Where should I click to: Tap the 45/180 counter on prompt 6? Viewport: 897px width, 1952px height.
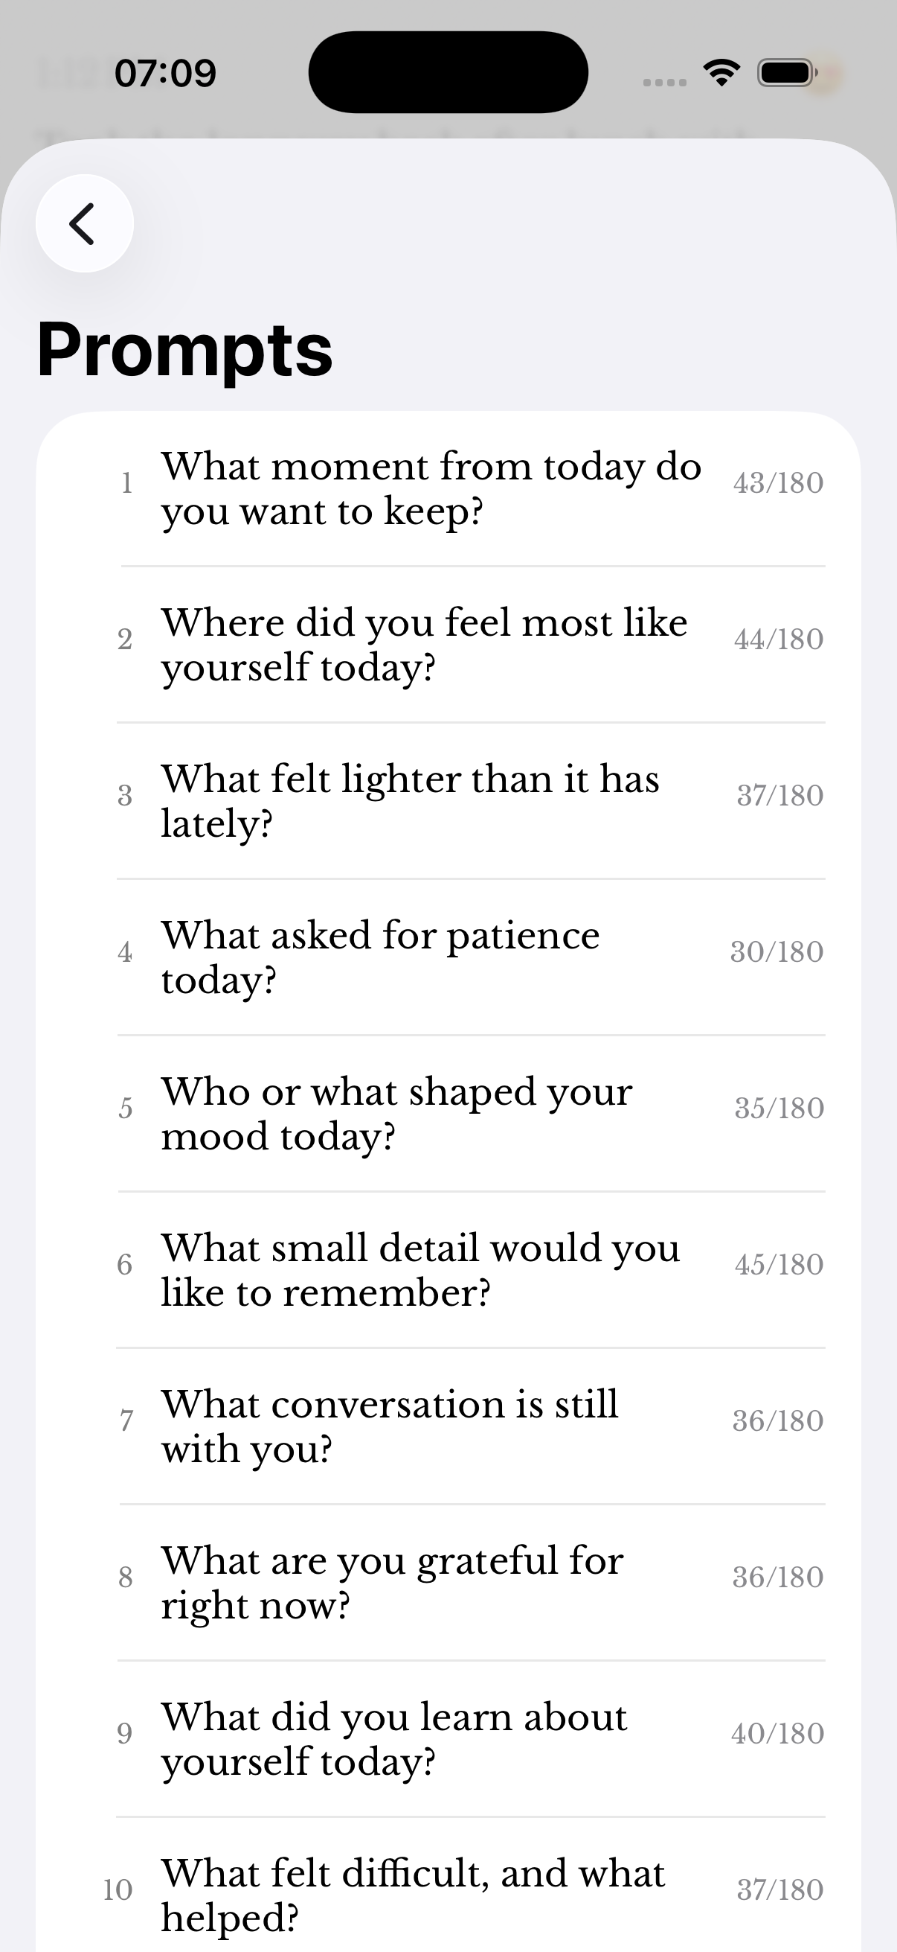(779, 1264)
